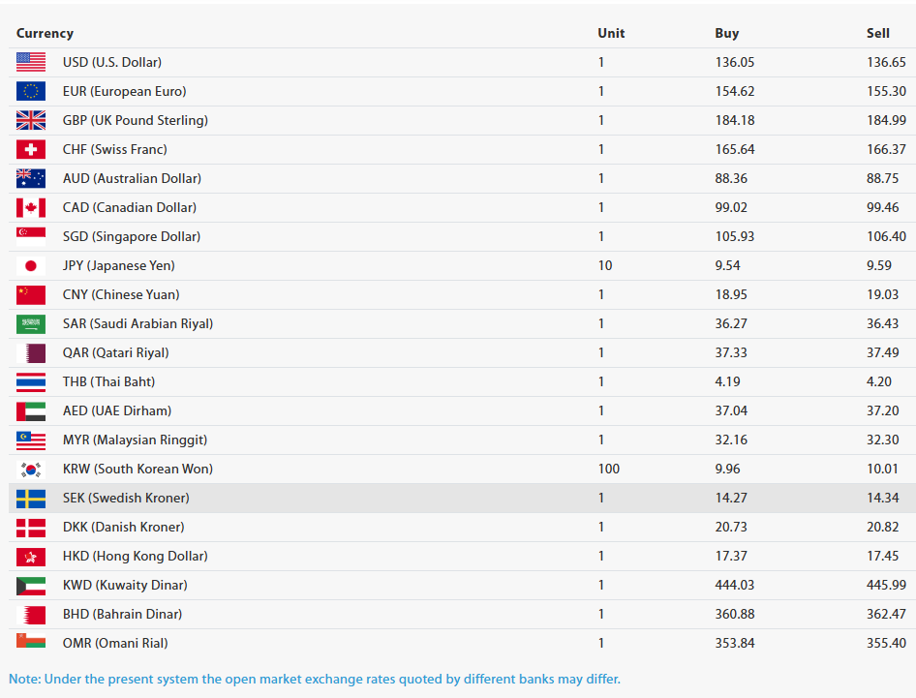Click the Omani flag icon
This screenshot has width=916, height=698.
click(x=31, y=641)
